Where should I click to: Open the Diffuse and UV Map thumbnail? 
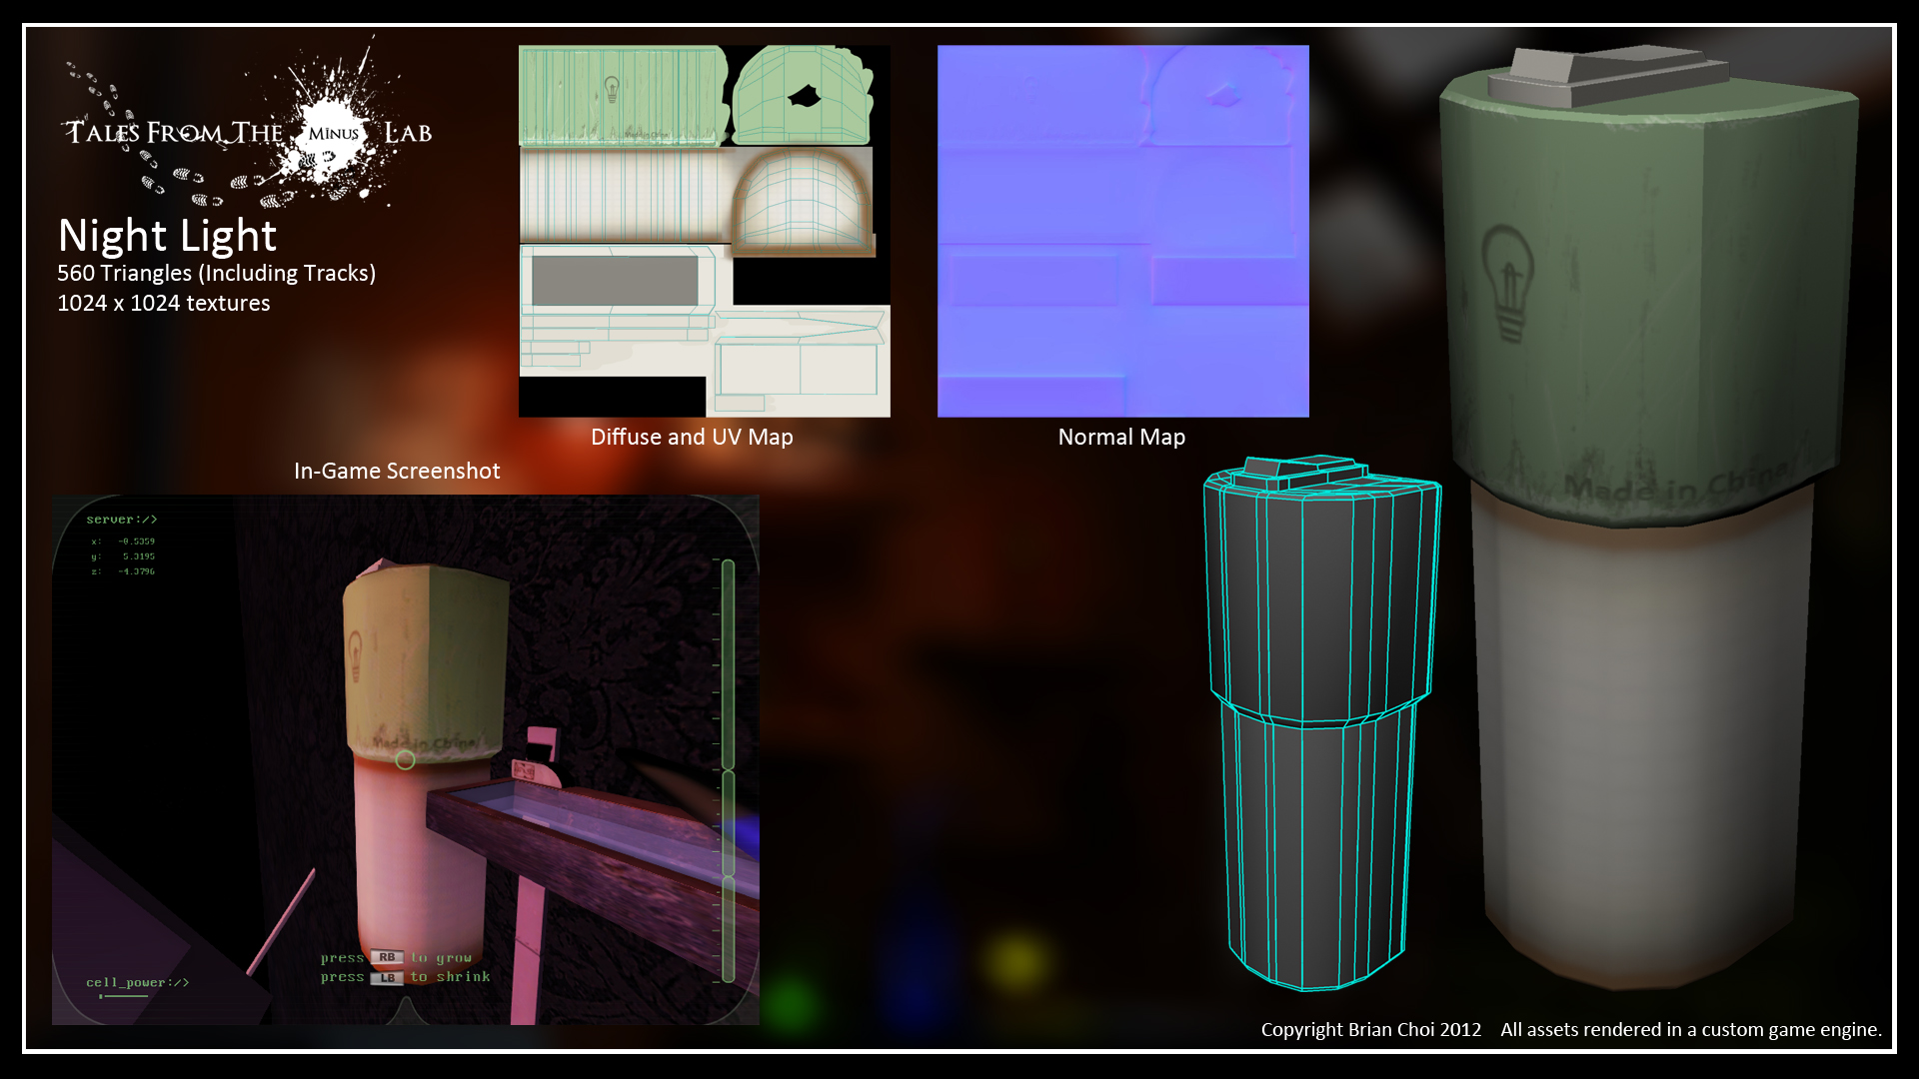pos(705,231)
